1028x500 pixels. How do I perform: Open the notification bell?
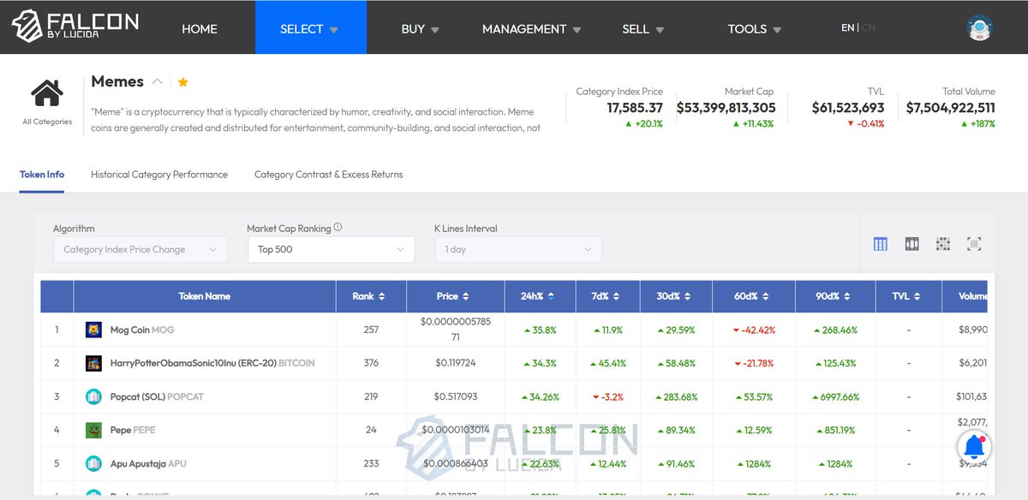[974, 447]
